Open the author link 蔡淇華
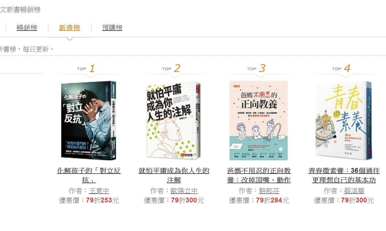 354,191
